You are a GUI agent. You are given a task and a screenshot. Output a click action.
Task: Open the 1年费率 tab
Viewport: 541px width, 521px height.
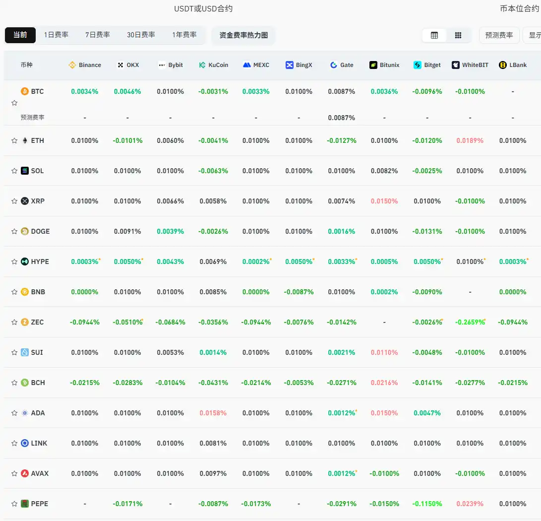point(184,35)
